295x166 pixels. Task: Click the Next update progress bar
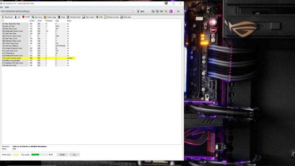[x=40, y=155]
